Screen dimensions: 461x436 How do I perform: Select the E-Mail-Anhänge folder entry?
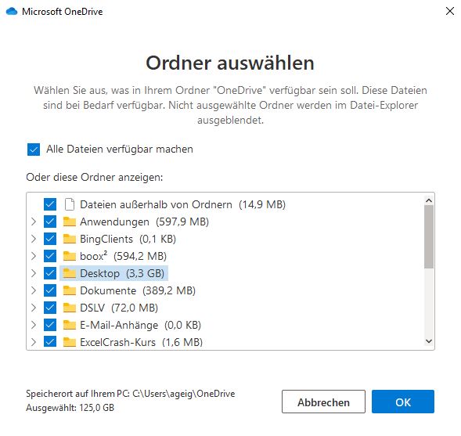pos(131,325)
